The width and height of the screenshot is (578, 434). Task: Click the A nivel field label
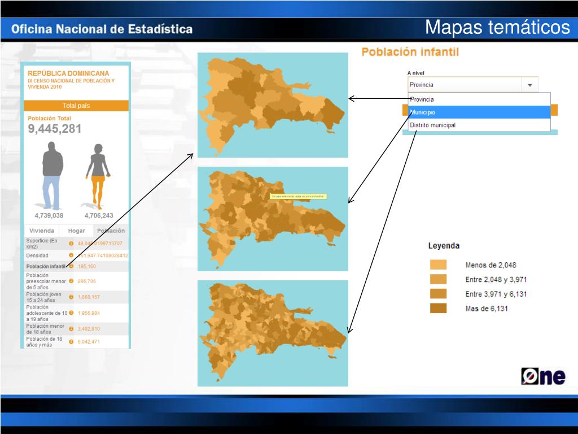click(x=416, y=73)
